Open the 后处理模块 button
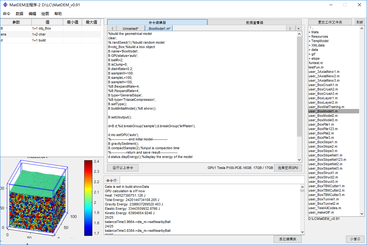This screenshot has width=367, height=245. (288, 239)
